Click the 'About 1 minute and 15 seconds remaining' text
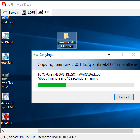 click(x=68, y=78)
